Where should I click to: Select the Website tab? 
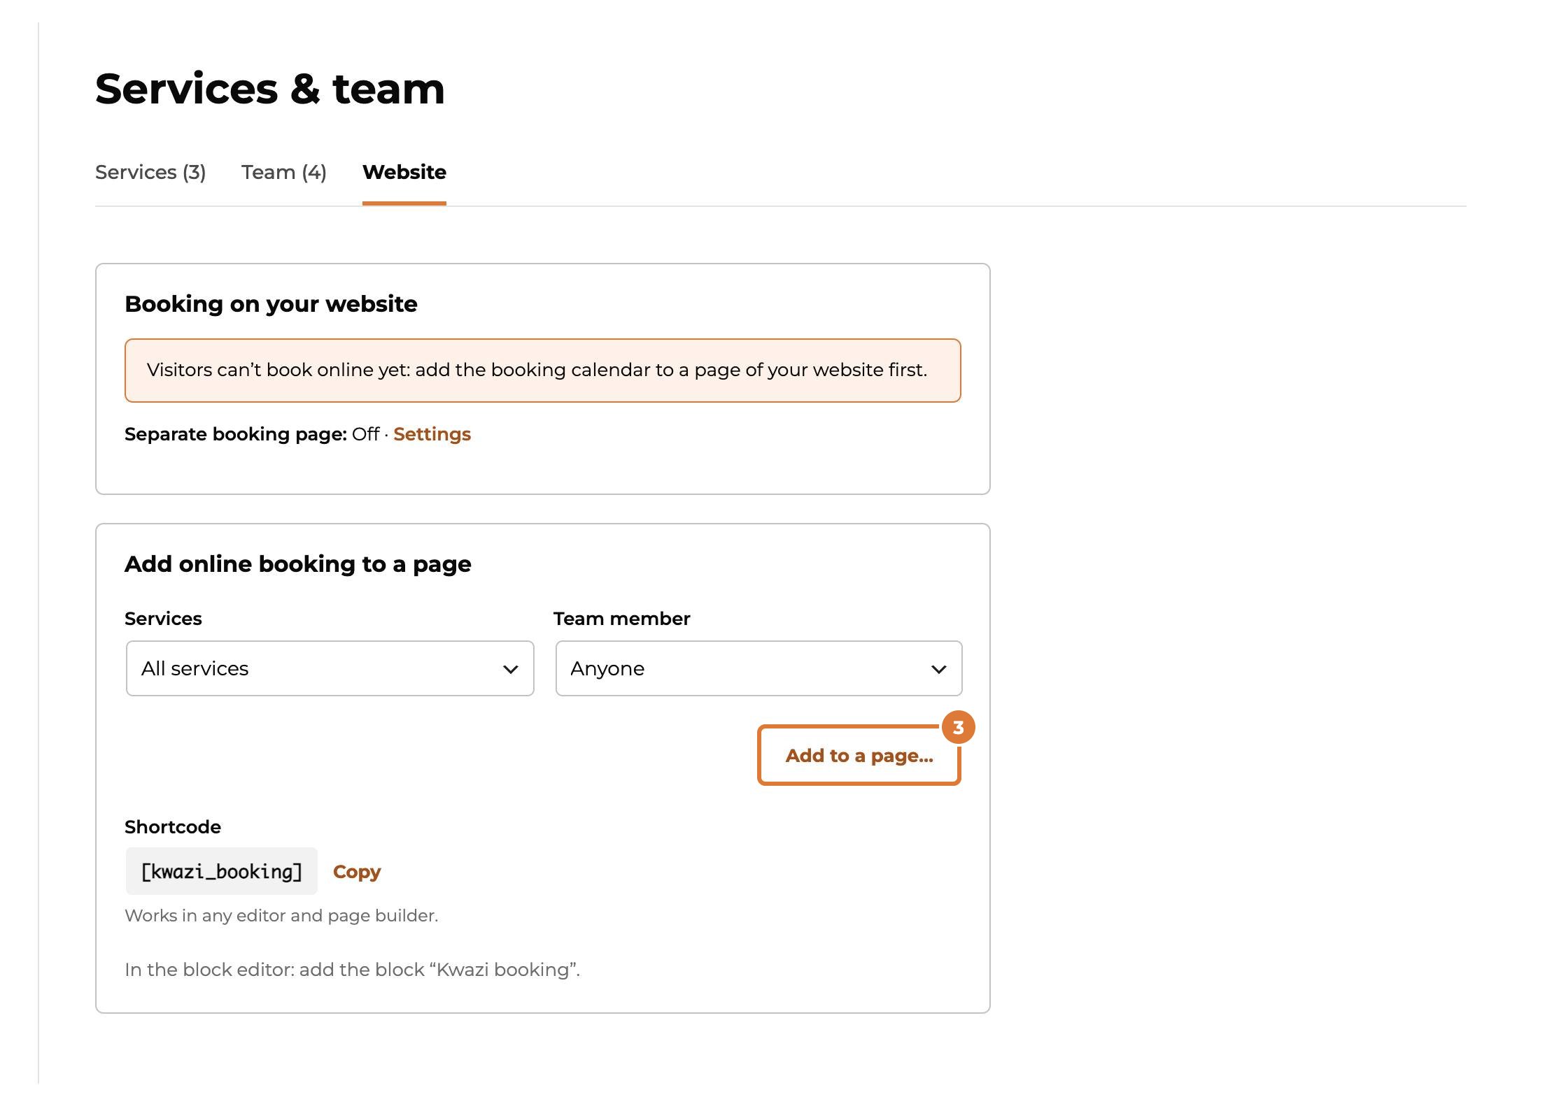(x=404, y=172)
